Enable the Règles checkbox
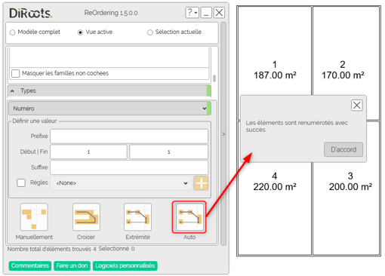This screenshot has width=385, height=276. (21, 182)
